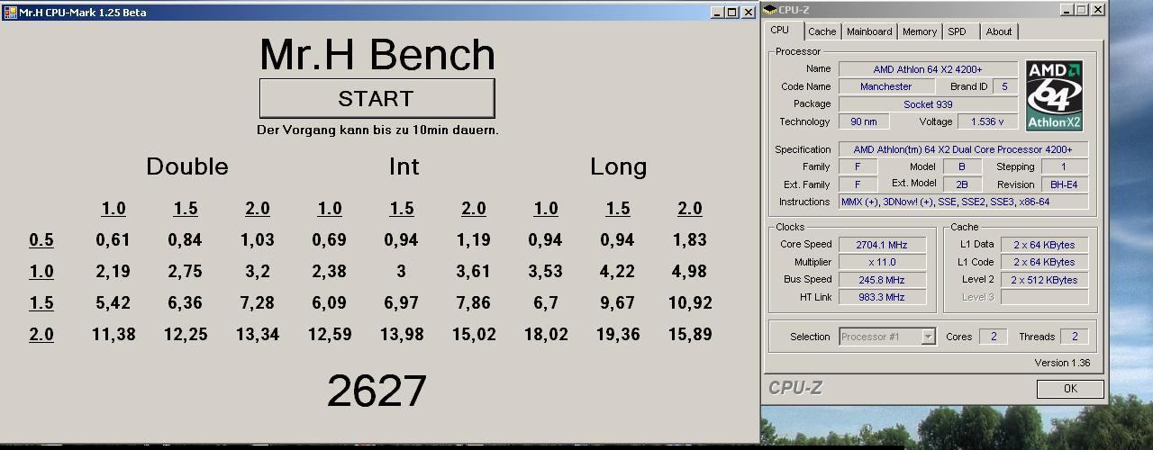Screen dimensions: 1153x450
Task: Click the Long column heading
Action: point(618,166)
